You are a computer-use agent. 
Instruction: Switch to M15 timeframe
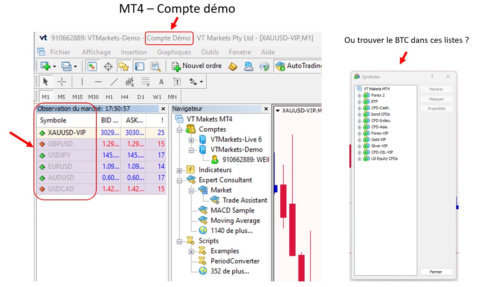(78, 97)
